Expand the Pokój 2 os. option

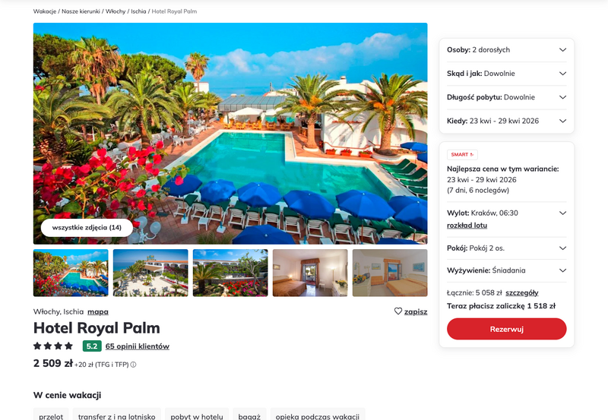(506, 248)
